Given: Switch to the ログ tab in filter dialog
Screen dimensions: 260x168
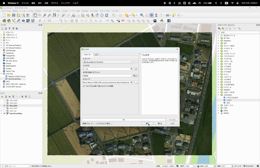Looking at the screenshot, I should point(96,55).
